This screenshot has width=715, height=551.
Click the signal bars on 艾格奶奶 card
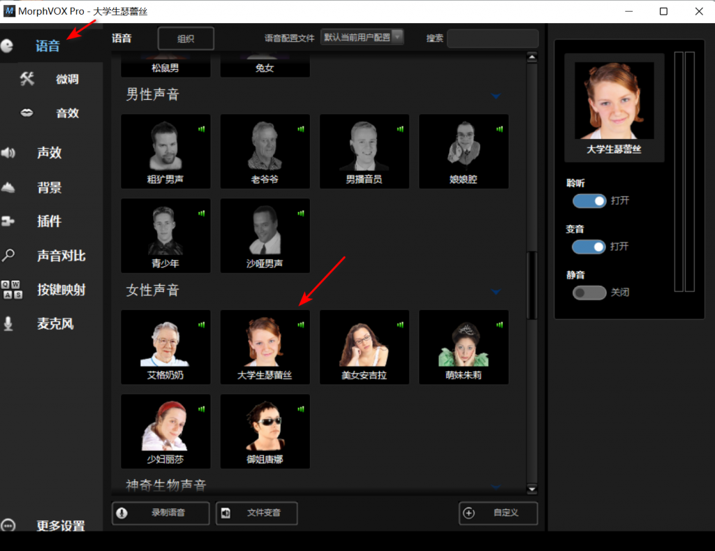tap(202, 325)
